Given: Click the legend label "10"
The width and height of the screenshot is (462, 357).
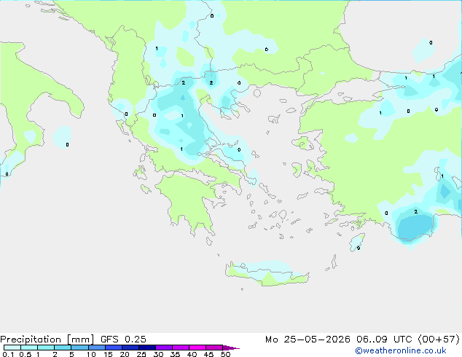Looking at the screenshot, I should coord(91,354).
